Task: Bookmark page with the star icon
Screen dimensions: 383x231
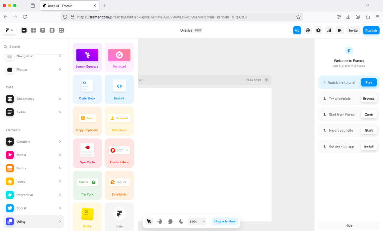Action: [298, 17]
